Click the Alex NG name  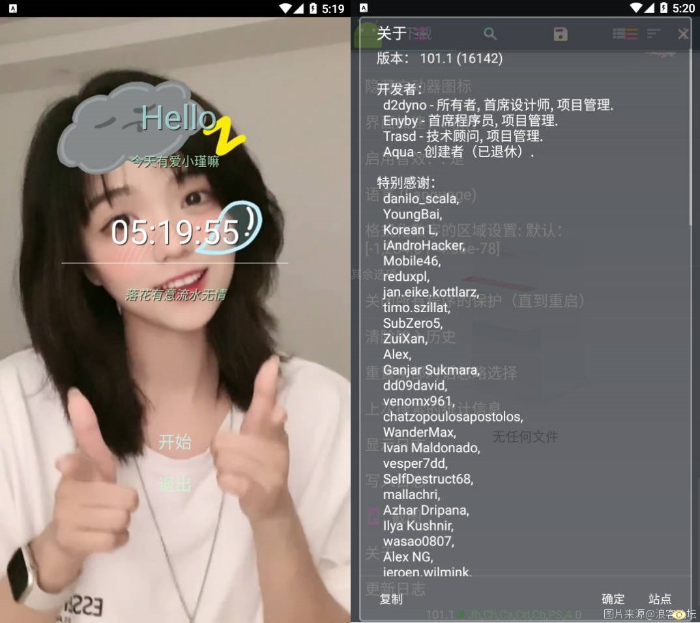pos(408,557)
